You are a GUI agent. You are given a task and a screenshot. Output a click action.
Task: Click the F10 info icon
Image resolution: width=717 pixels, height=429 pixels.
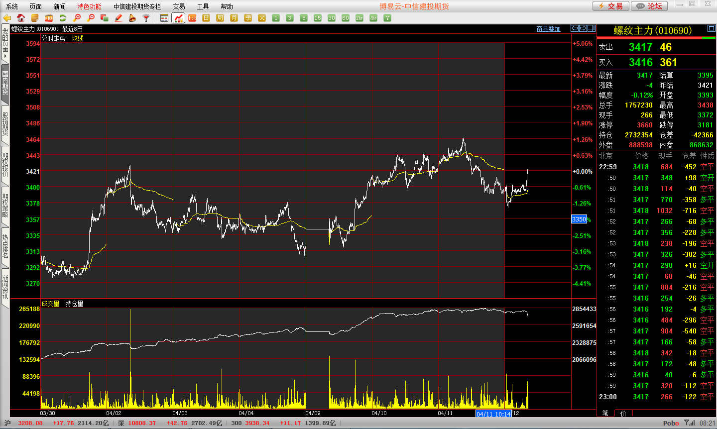point(49,18)
